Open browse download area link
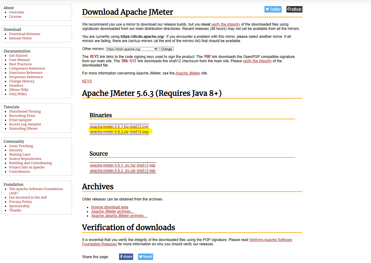Viewport: 371px width, 263px height. [x=110, y=207]
